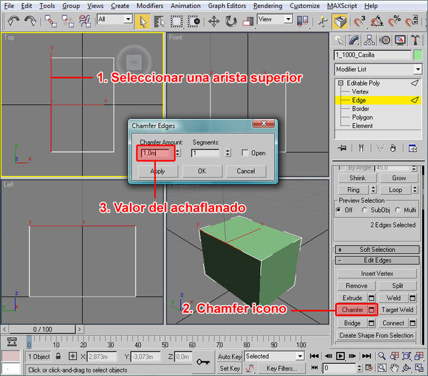Expand the Soft Selection rollout
428x376 pixels.
click(x=379, y=249)
